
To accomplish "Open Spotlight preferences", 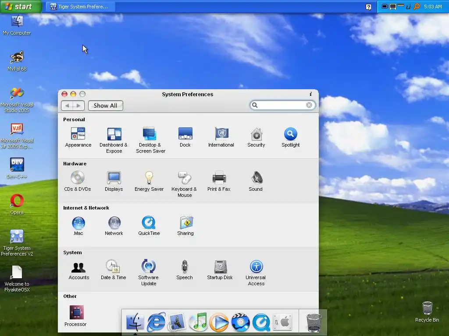I will click(x=290, y=137).
